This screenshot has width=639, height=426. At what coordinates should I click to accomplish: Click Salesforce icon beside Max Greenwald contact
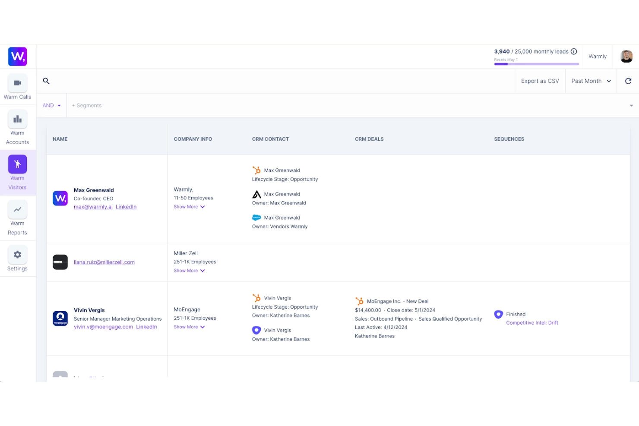[x=256, y=218]
